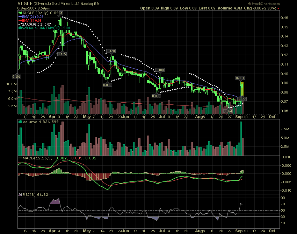The height and width of the screenshot is (234, 297).
Task: Click the High 0.09 quote value
Action: pyautogui.click(x=169, y=8)
